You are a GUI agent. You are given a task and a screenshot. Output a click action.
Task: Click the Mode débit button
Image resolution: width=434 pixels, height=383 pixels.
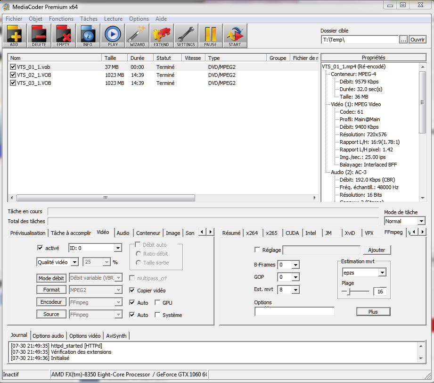[51, 278]
